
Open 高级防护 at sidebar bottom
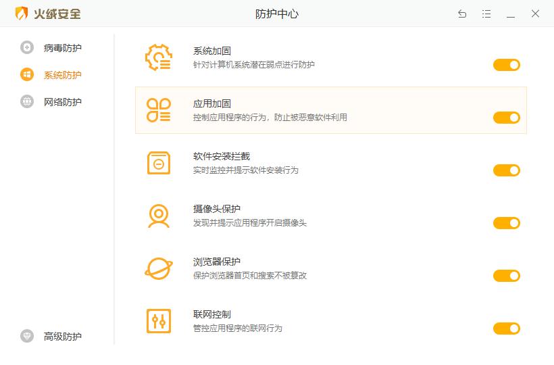63,337
